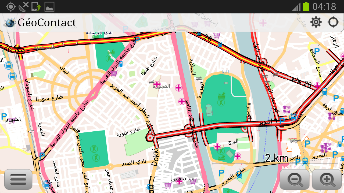This screenshot has height=193, width=344.
Task: Tap the البرج label
Action: [233, 141]
